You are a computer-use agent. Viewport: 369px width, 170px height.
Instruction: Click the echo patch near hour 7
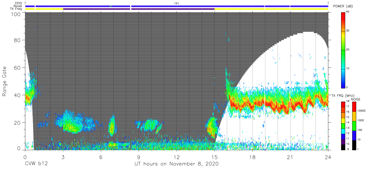click(112, 125)
